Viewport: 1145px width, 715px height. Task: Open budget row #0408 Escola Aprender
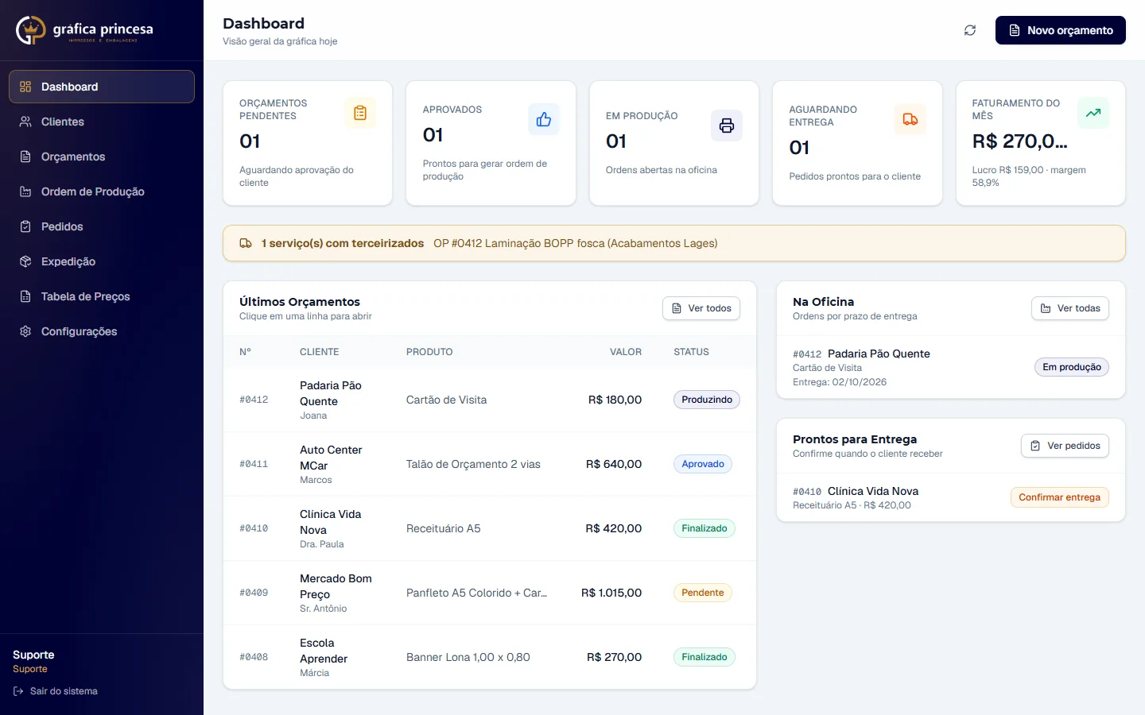coord(490,657)
